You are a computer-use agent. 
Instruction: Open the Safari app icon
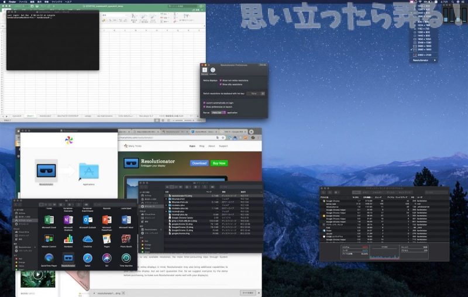click(88, 257)
